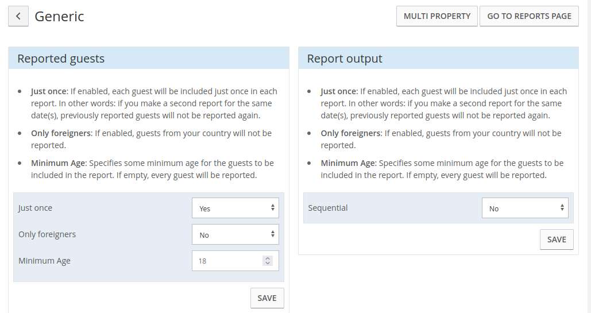This screenshot has width=591, height=313.
Task: Open the Just once dropdown showing Yes
Action: click(235, 208)
